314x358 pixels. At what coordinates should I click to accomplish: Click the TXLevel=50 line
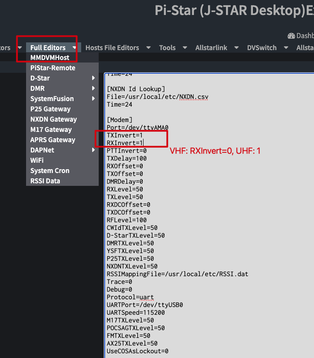pyautogui.click(x=125, y=197)
